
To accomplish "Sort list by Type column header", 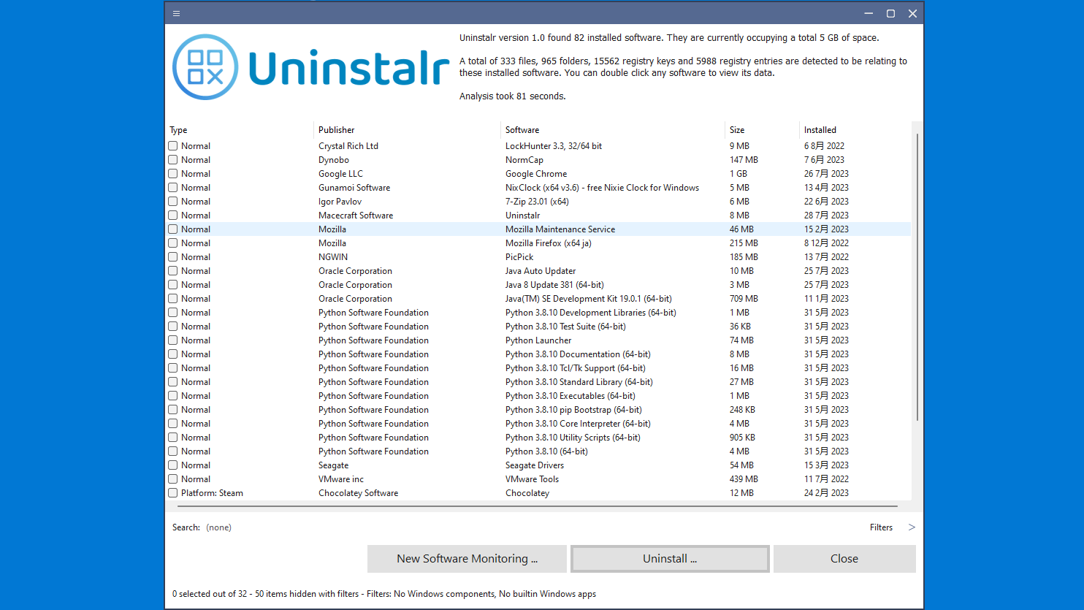I will 178,130.
